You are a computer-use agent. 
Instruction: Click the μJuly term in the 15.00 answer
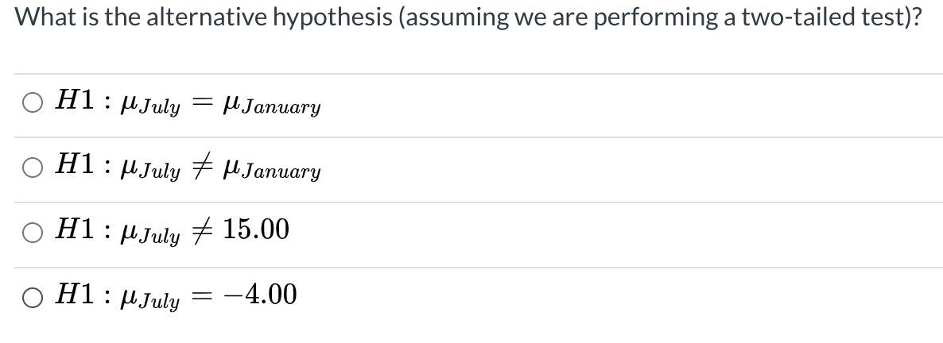[149, 233]
